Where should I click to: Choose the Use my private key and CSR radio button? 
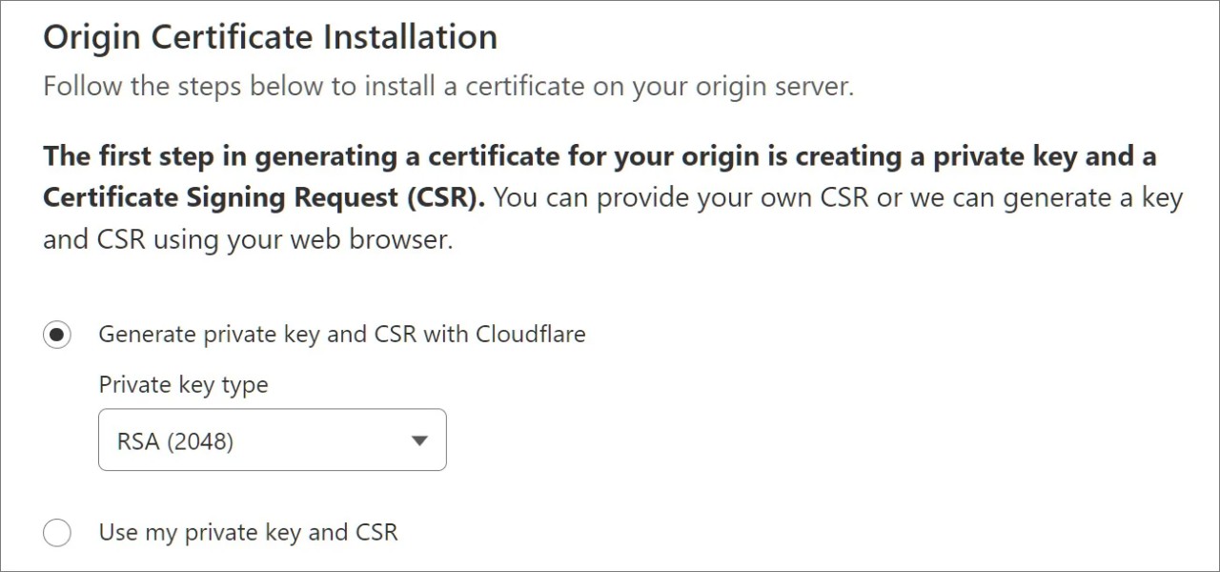tap(57, 532)
